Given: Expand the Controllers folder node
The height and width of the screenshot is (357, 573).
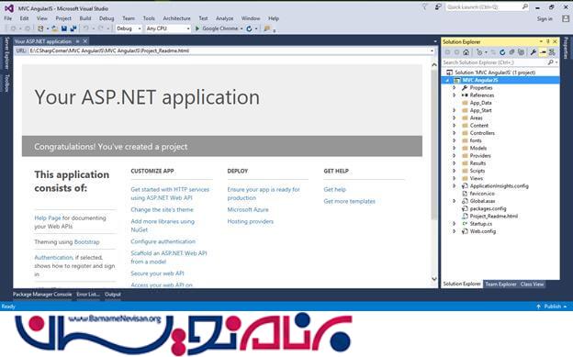Looking at the screenshot, I should (455, 133).
